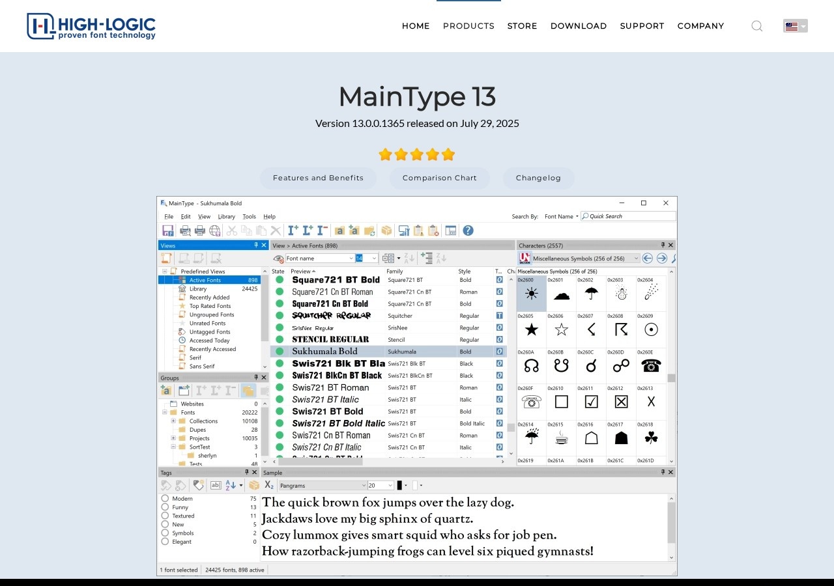Click the Features and Benefits button
The image size is (834, 586).
pos(318,178)
